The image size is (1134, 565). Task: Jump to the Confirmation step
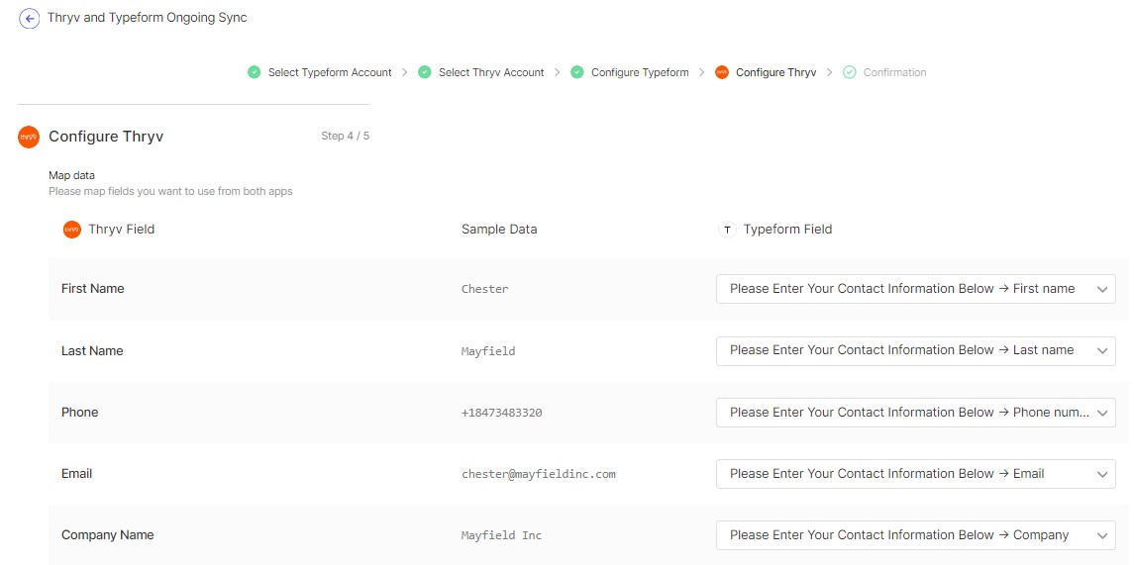(x=894, y=72)
